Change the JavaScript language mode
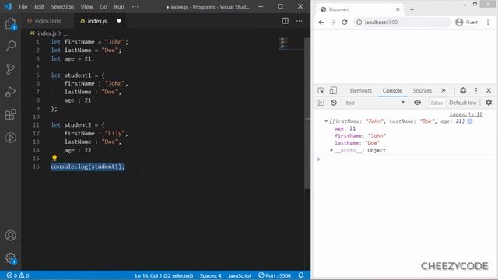The width and height of the screenshot is (498, 280). coord(240,275)
